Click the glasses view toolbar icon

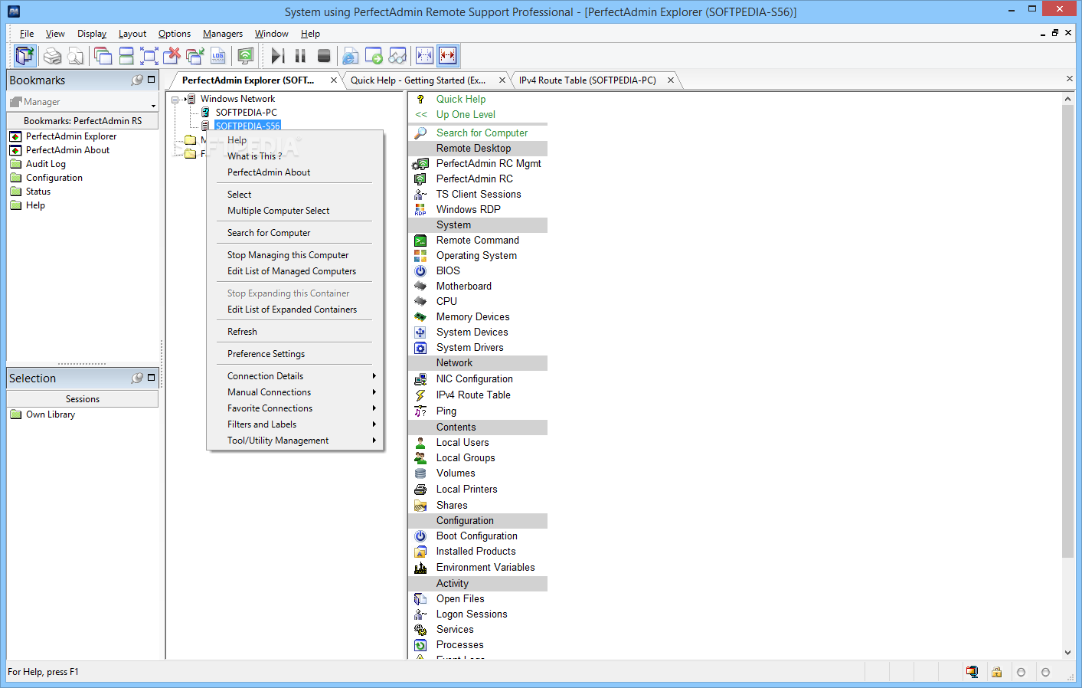point(397,56)
